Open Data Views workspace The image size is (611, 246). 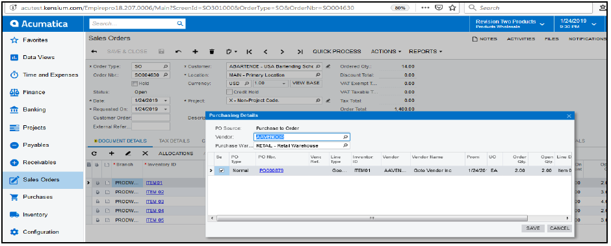(x=38, y=57)
